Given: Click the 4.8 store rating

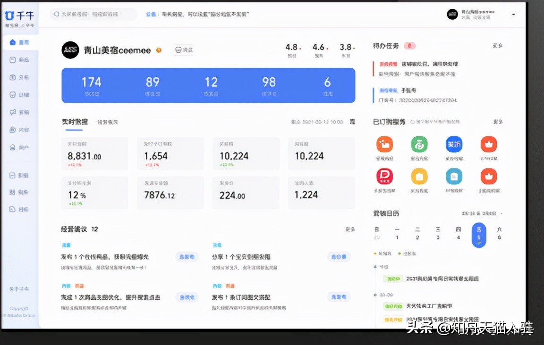Looking at the screenshot, I should point(291,47).
